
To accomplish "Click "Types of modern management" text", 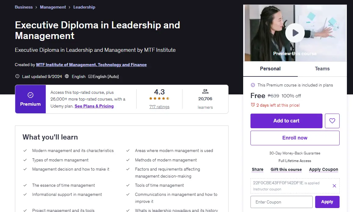I will [x=60, y=160].
